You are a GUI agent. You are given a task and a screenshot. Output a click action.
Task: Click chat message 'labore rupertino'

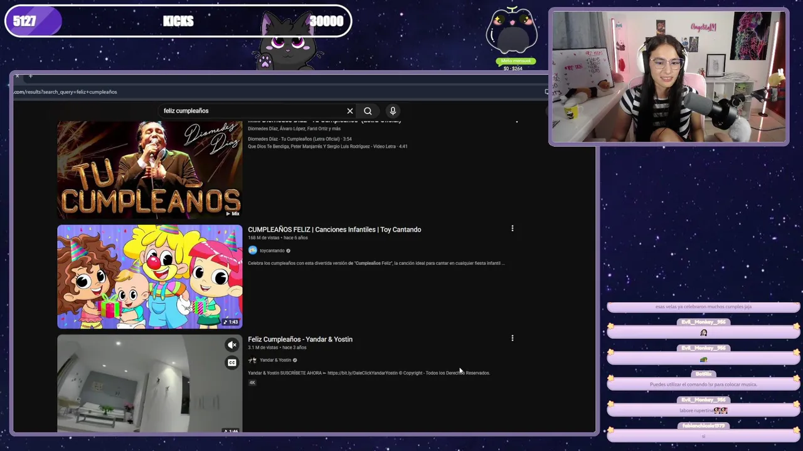[x=703, y=410]
